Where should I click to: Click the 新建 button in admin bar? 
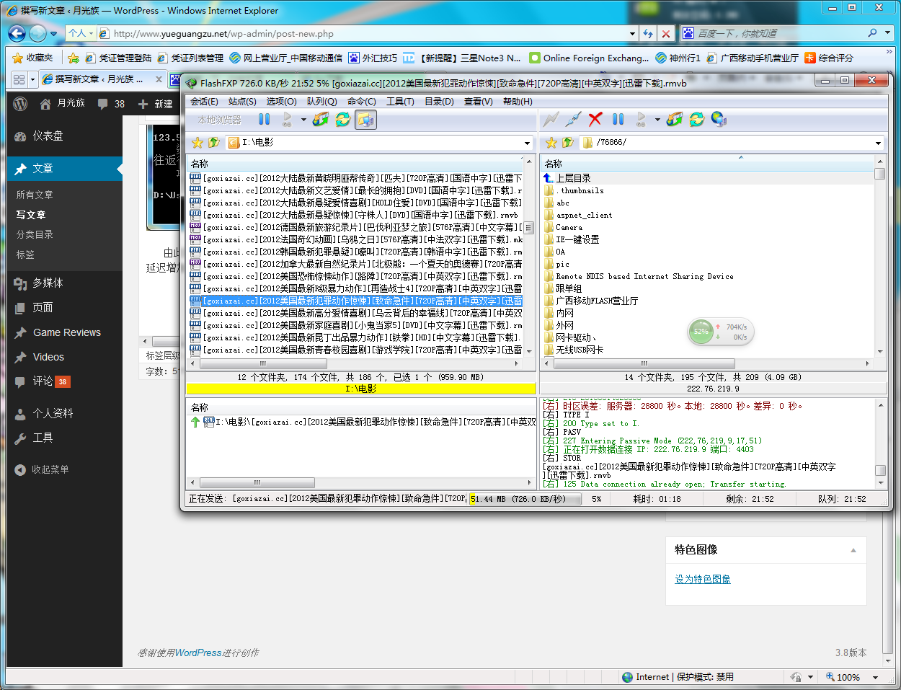(155, 104)
